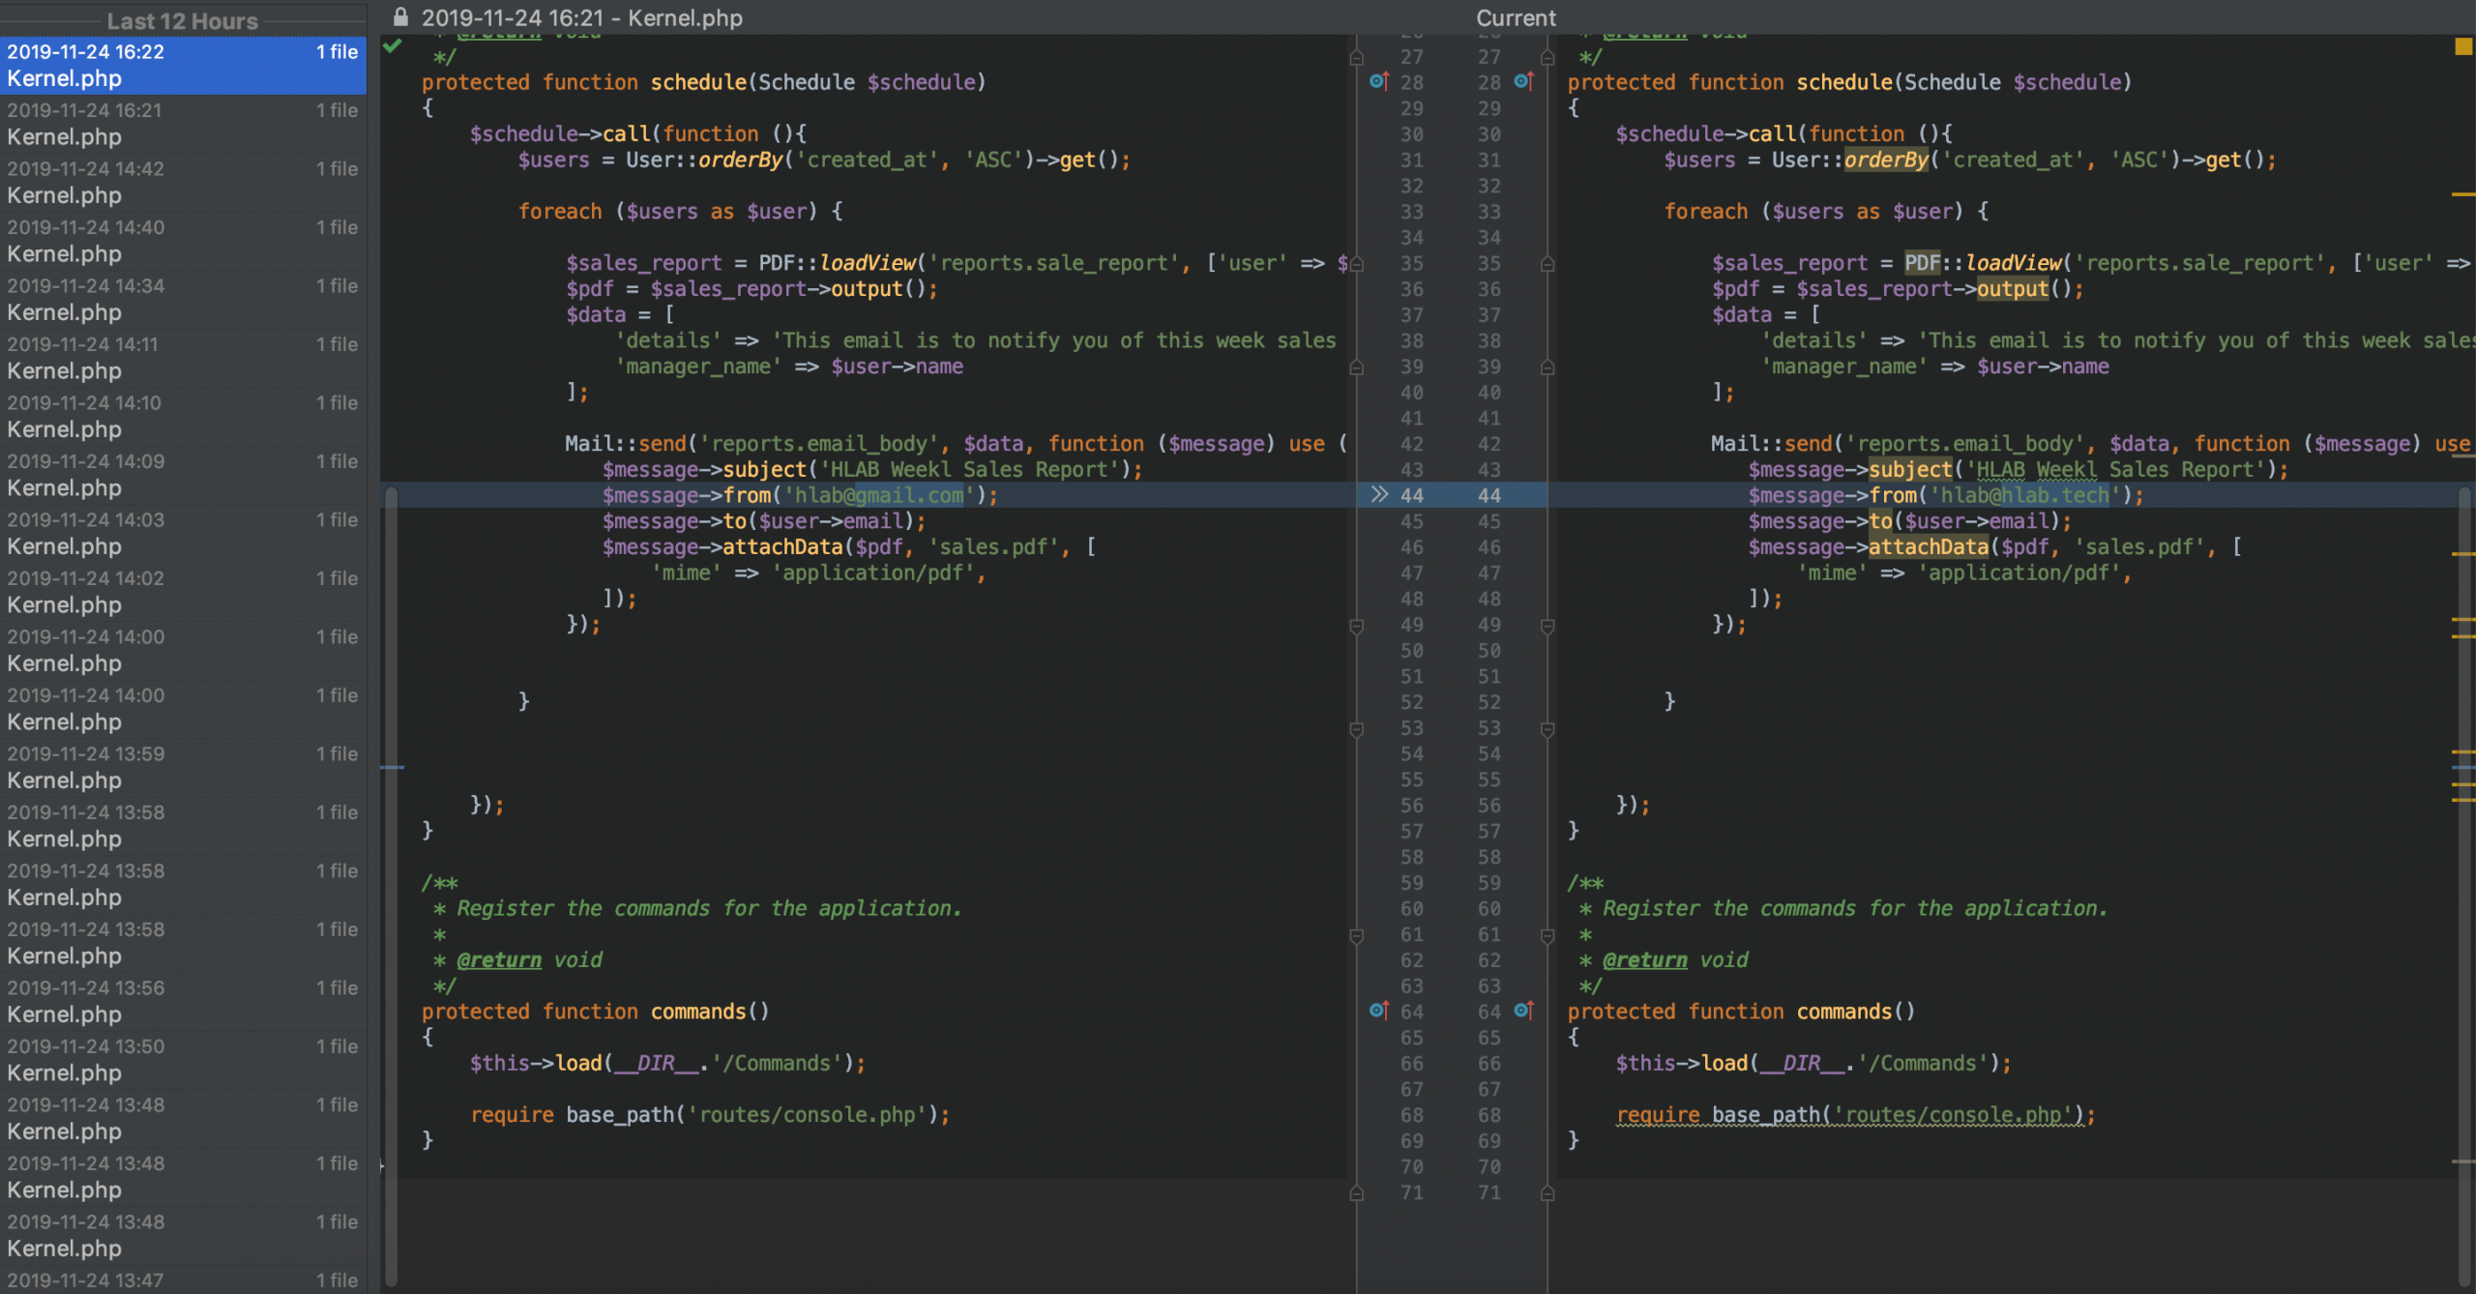Toggle Current-pane fold marker at line 49
Screen dimensions: 2476x1294
pyautogui.click(x=1547, y=626)
